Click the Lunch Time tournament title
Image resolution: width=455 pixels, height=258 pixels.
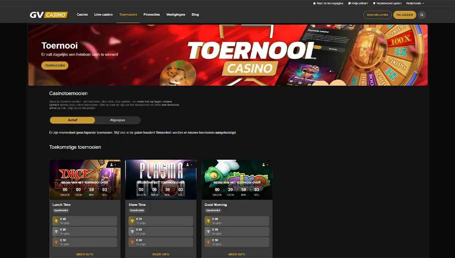(61, 205)
